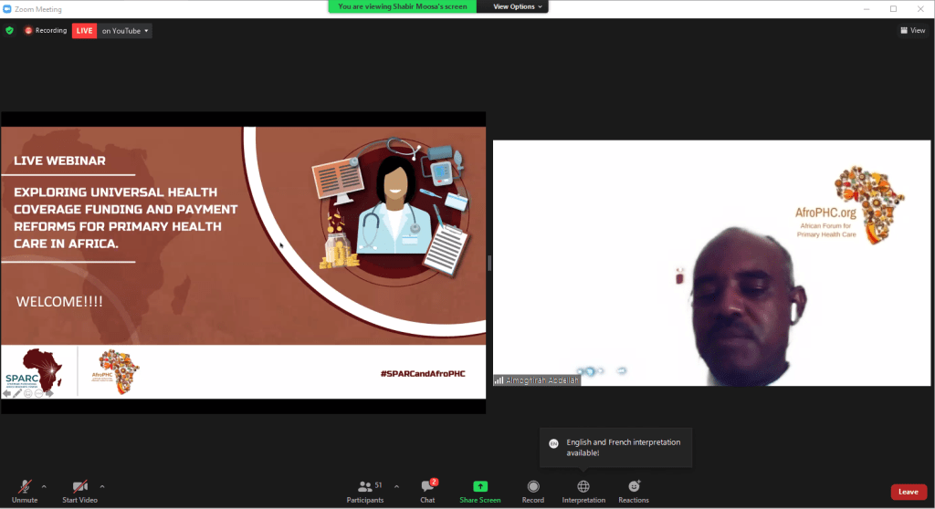Image resolution: width=935 pixels, height=509 pixels.
Task: Click the green Share Screen icon
Action: coord(480,487)
